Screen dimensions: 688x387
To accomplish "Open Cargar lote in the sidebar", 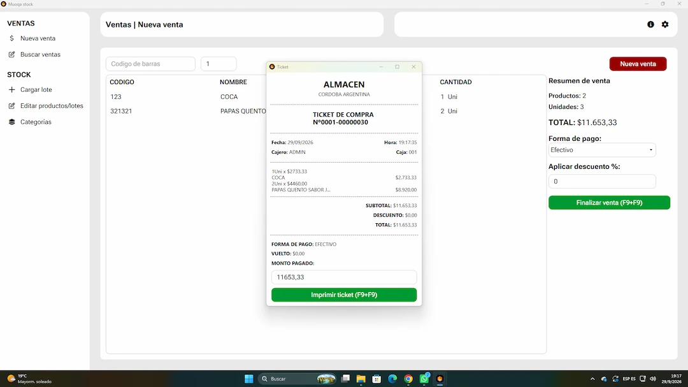I will coord(36,90).
